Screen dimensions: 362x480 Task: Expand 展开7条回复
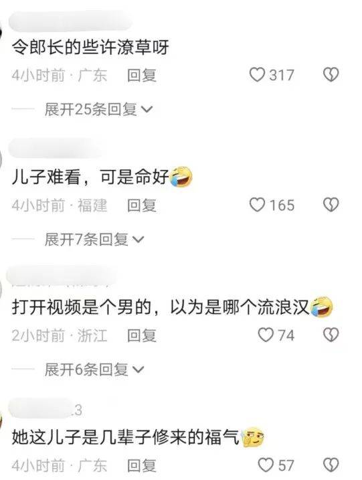[x=94, y=239]
